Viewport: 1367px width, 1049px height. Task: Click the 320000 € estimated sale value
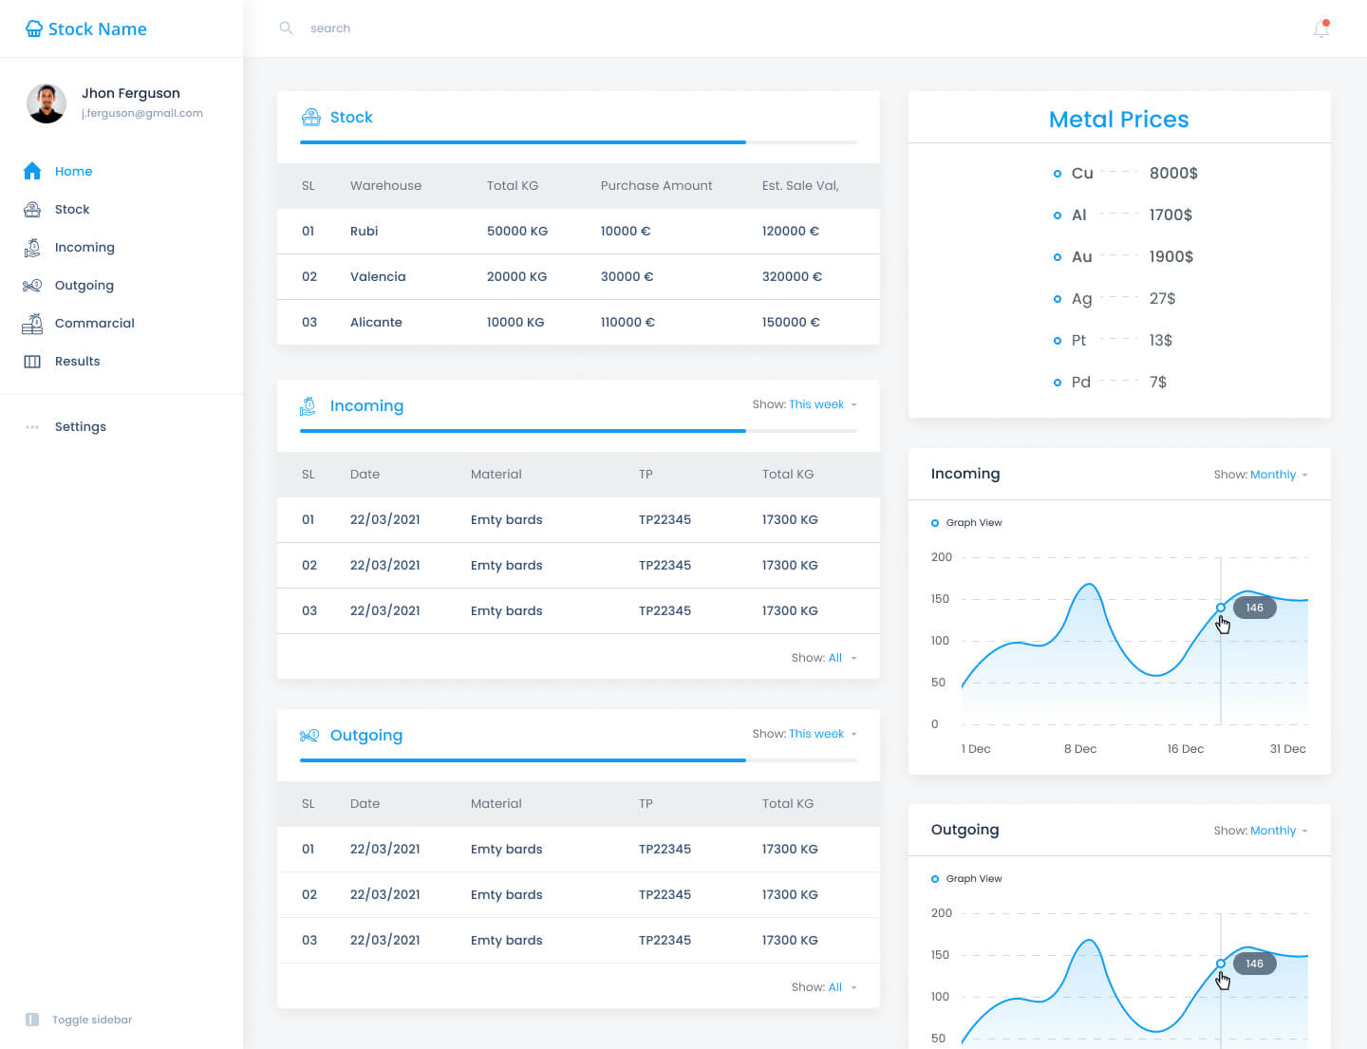click(792, 276)
